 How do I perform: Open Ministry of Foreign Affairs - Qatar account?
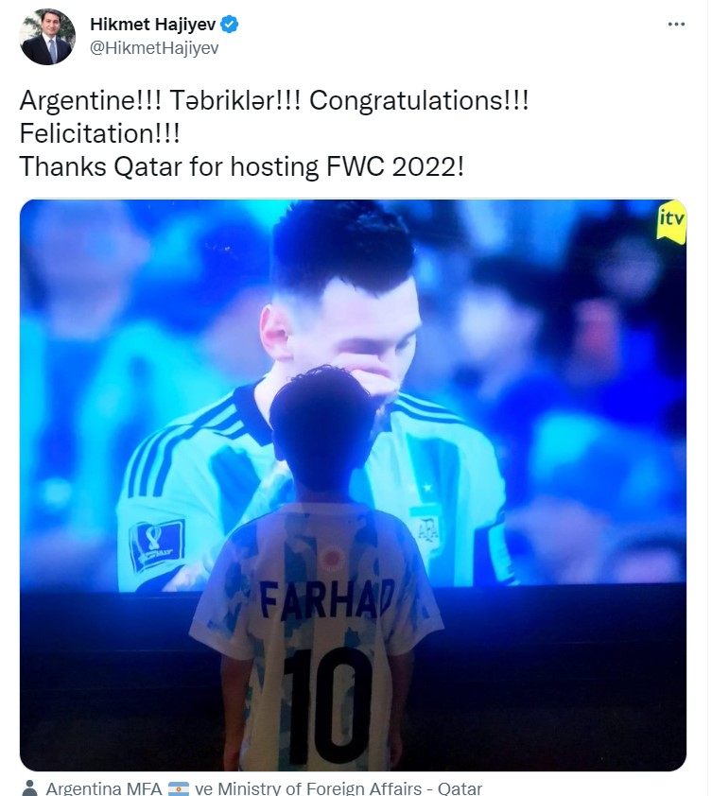point(350,788)
